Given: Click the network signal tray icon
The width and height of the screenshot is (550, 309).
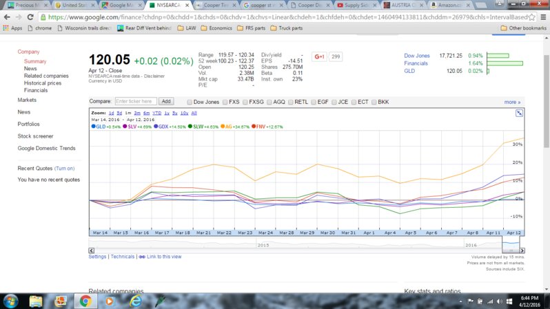Looking at the screenshot, I should (490, 301).
